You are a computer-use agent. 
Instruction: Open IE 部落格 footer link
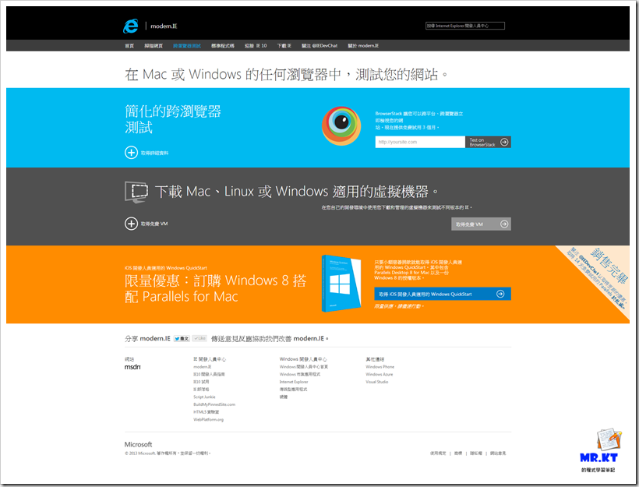coord(201,389)
